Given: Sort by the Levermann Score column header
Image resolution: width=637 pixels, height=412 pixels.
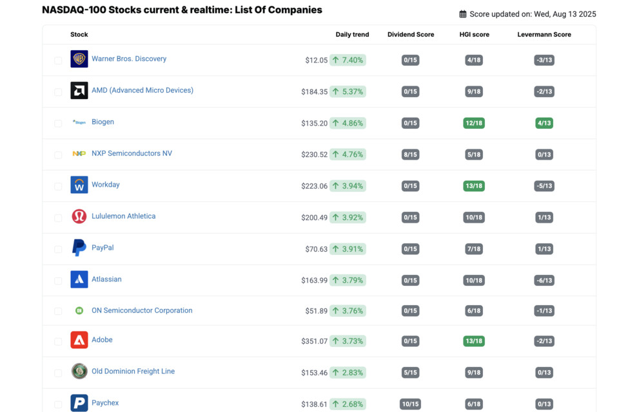Looking at the screenshot, I should click(544, 35).
